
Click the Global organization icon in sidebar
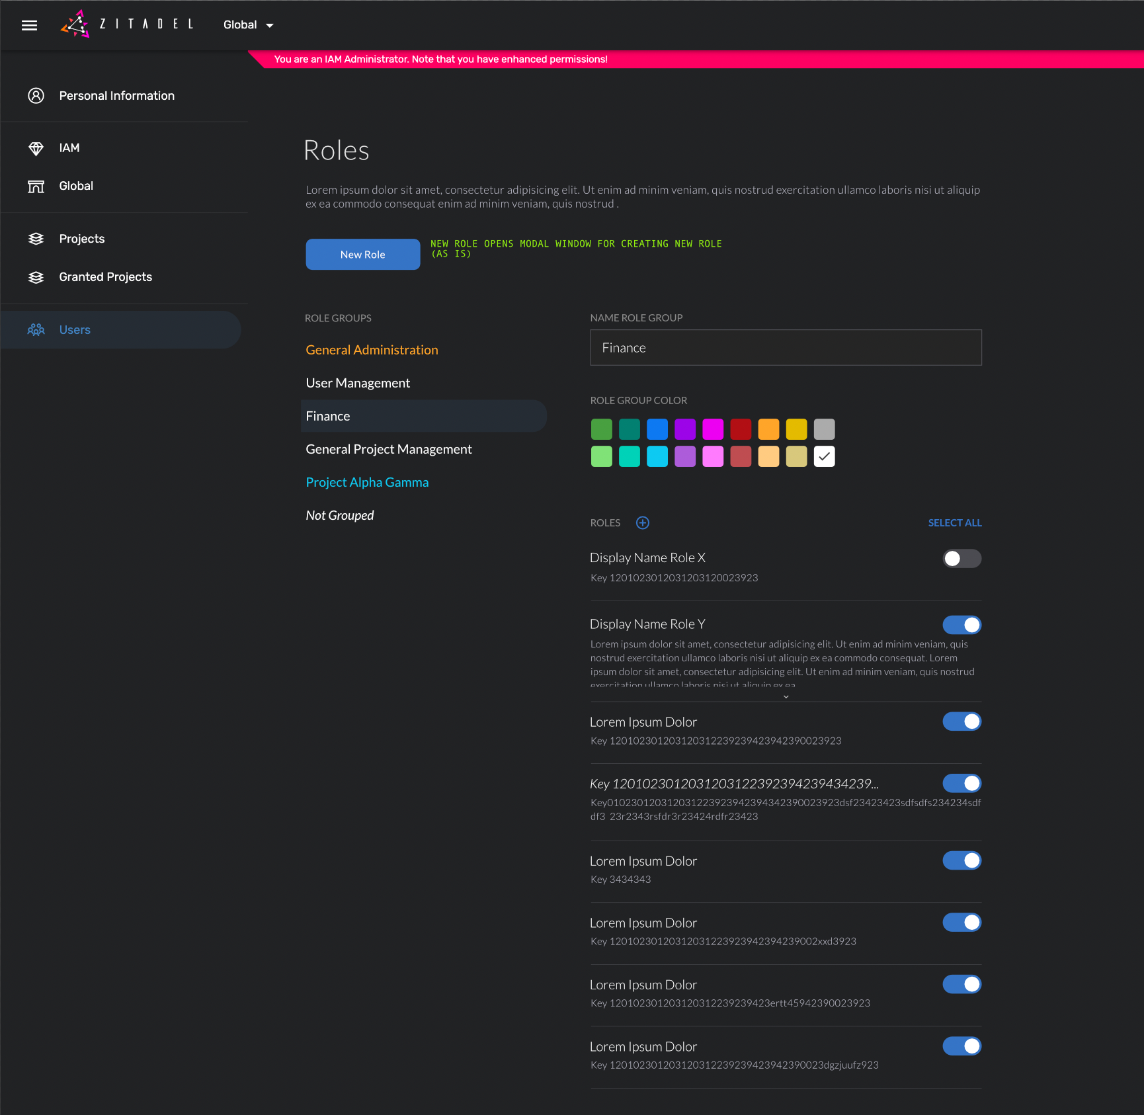36,186
